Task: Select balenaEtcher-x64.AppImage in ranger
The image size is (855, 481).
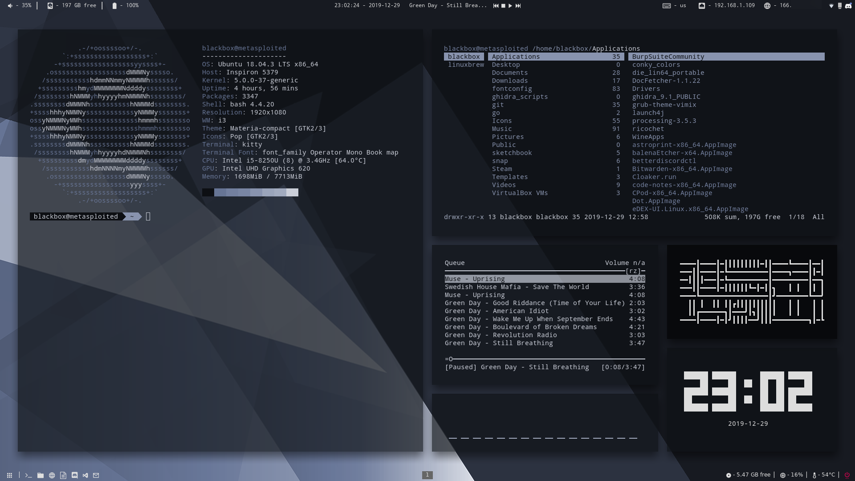Action: (x=682, y=153)
